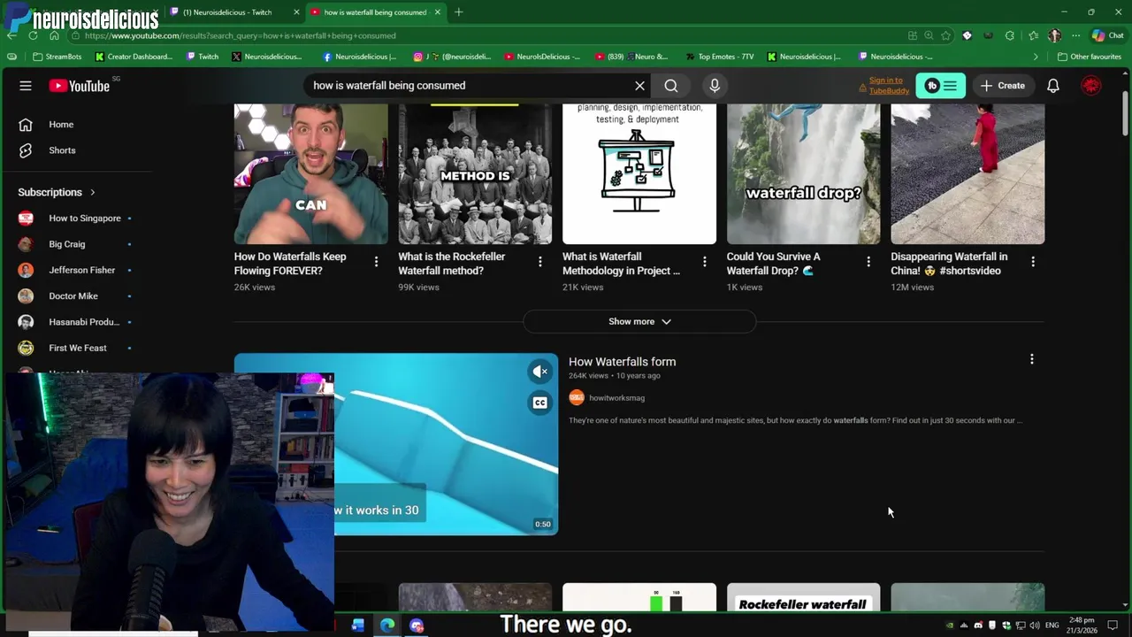
Task: Open 'Disappearing Waterfall in China!' title
Action: 949,264
